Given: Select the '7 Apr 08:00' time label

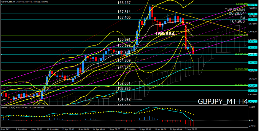Looking at the screenshot, I should 21,129.
